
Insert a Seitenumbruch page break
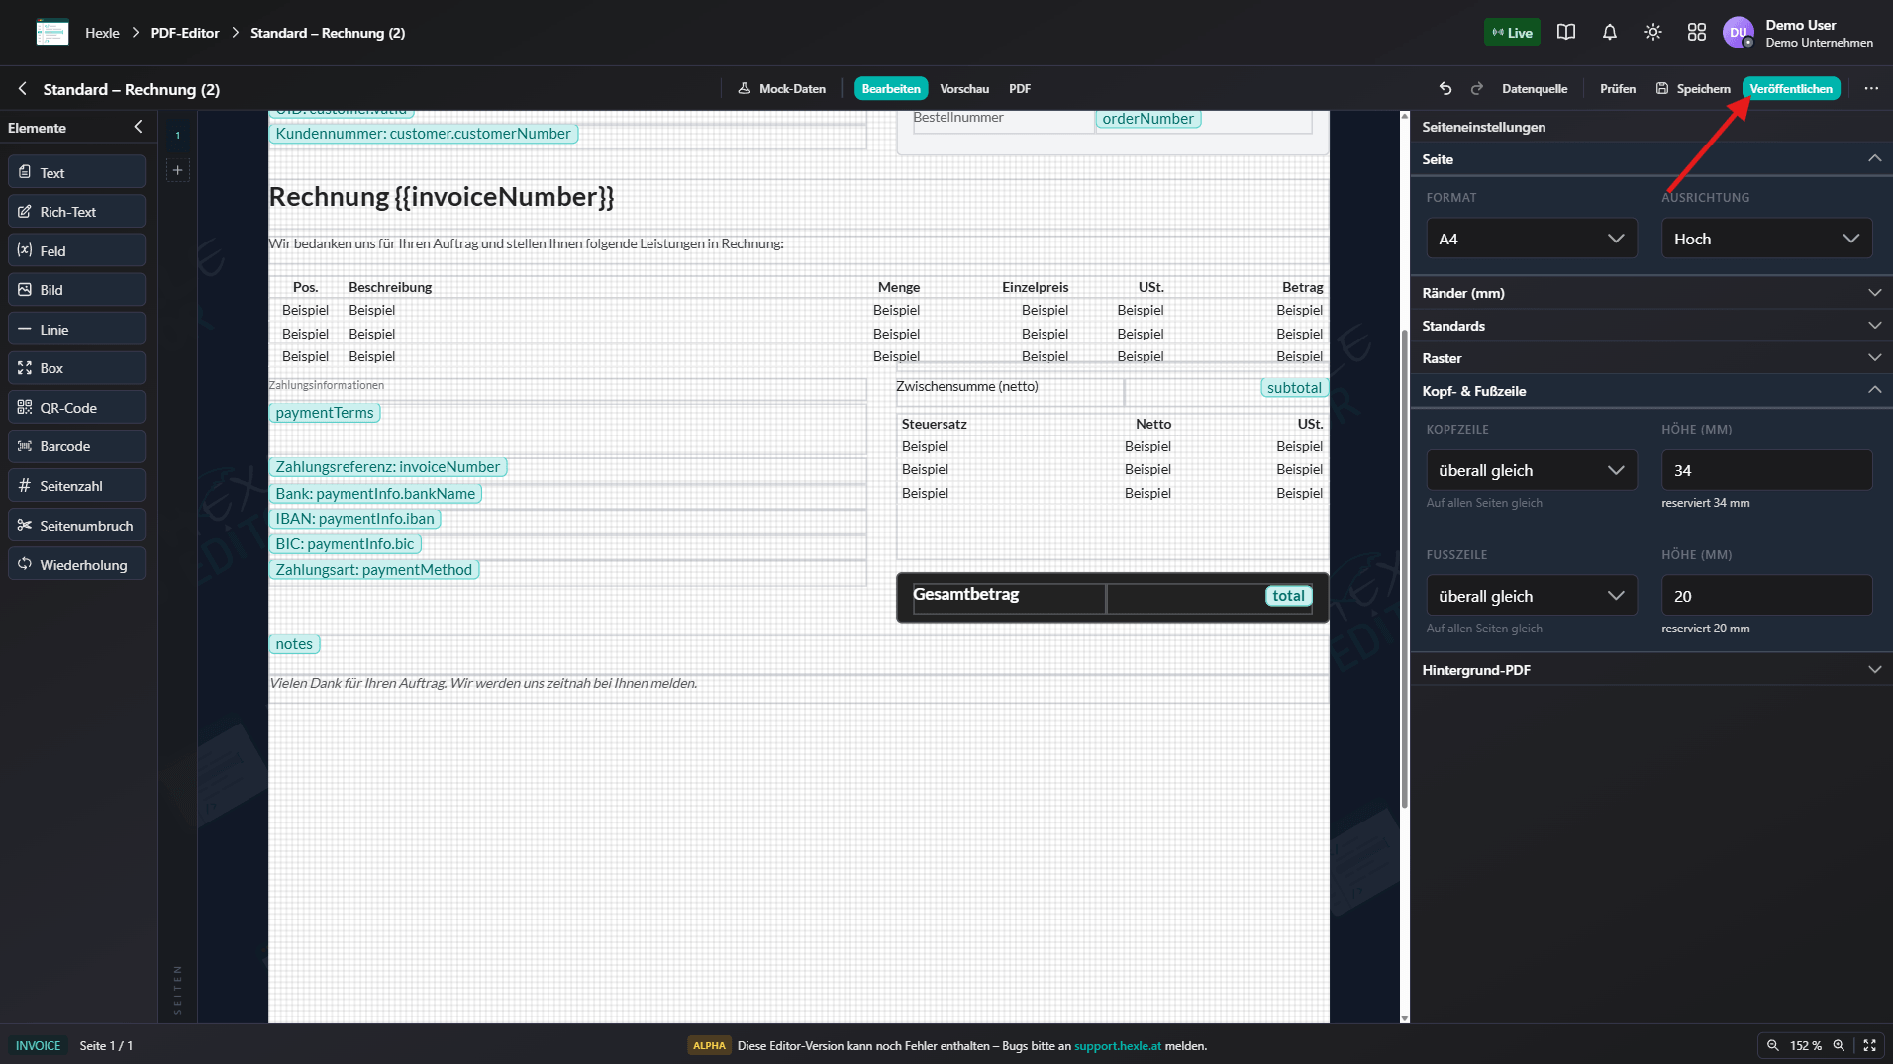(76, 526)
